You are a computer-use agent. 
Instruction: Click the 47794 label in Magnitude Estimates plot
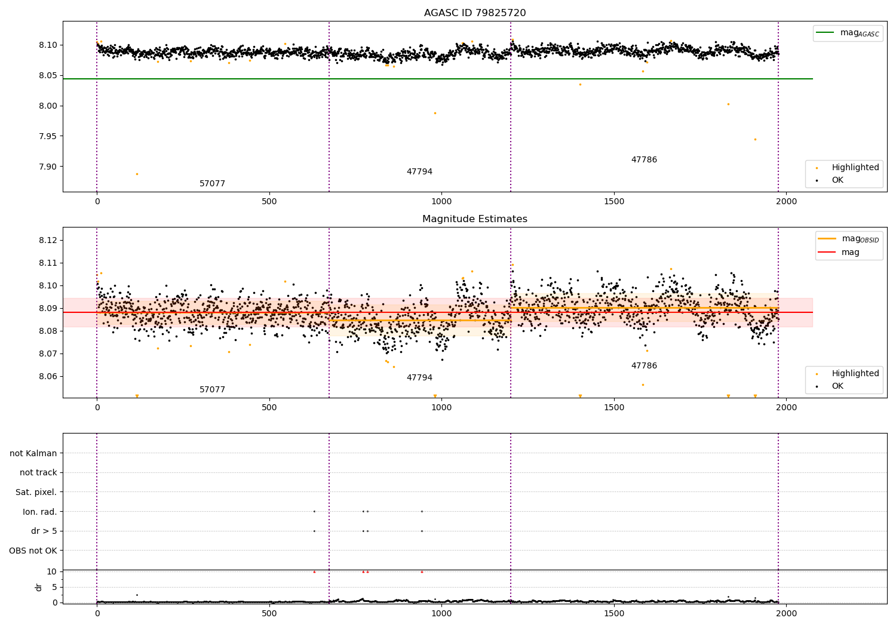(x=419, y=378)
